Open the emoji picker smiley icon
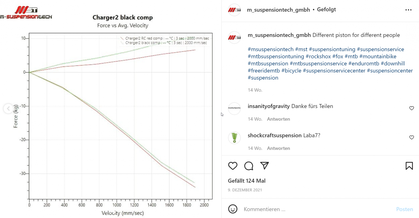The width and height of the screenshot is (419, 218). tap(233, 209)
